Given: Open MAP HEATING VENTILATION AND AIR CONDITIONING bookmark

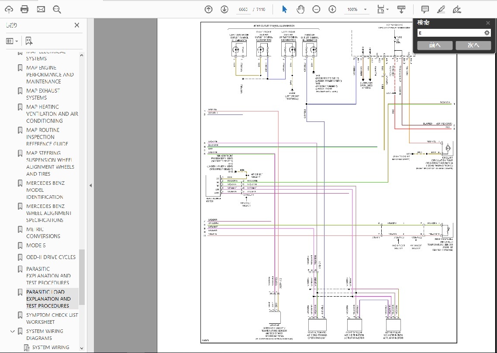Looking at the screenshot, I should pyautogui.click(x=52, y=114).
